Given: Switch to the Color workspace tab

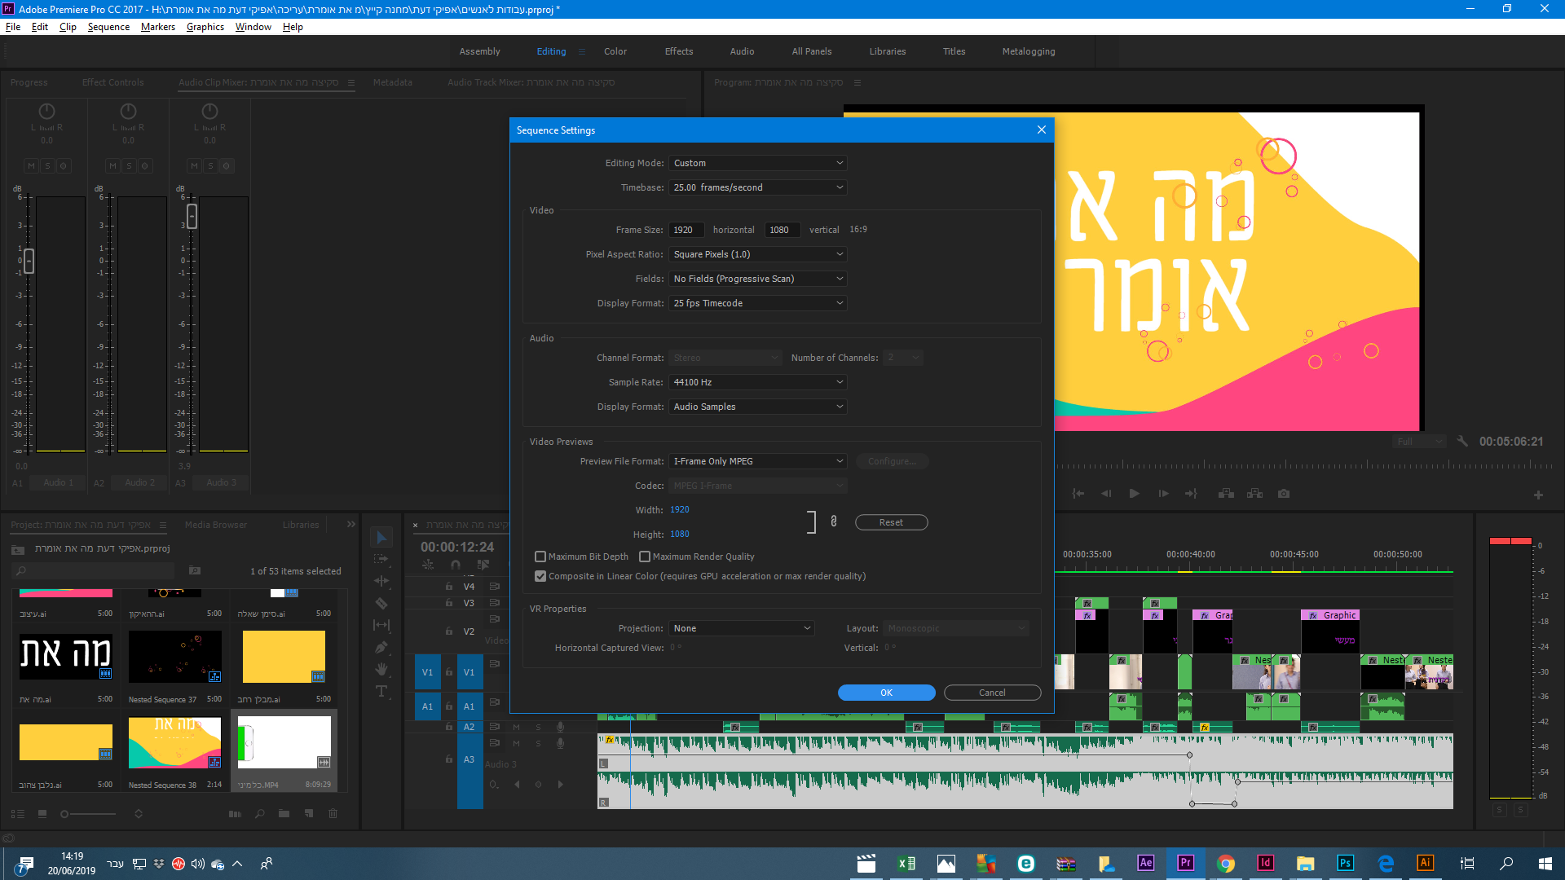Looking at the screenshot, I should (615, 51).
